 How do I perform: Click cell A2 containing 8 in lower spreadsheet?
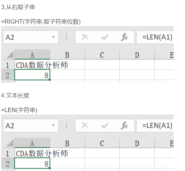32,164
